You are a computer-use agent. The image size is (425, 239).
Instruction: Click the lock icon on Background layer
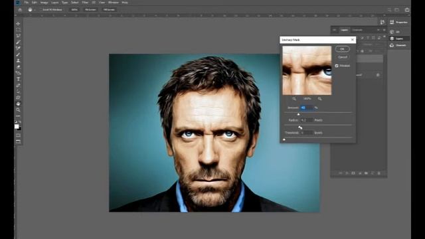(378, 75)
